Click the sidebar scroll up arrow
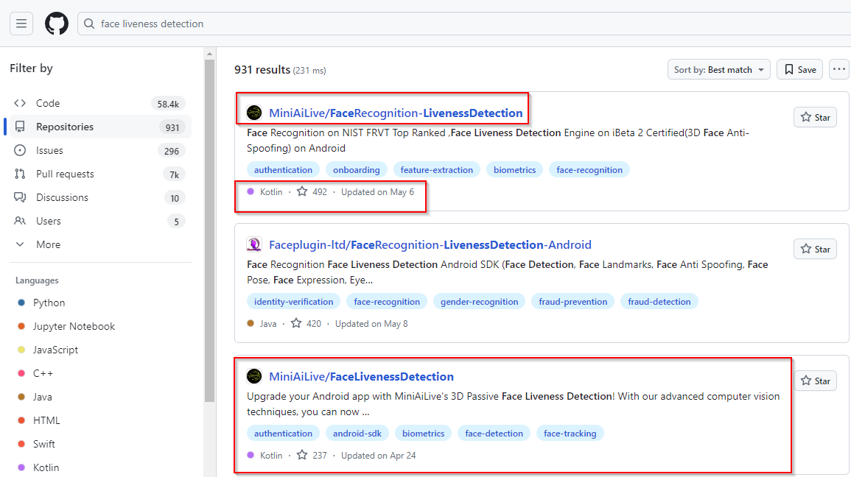 click(209, 54)
